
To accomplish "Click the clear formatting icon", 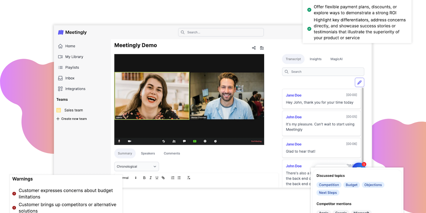I will 188,178.
